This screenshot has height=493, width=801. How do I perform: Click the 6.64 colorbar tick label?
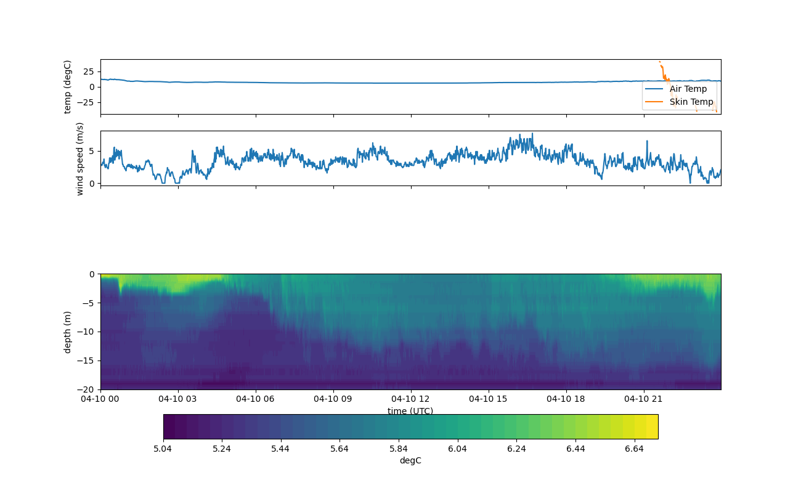click(x=634, y=449)
